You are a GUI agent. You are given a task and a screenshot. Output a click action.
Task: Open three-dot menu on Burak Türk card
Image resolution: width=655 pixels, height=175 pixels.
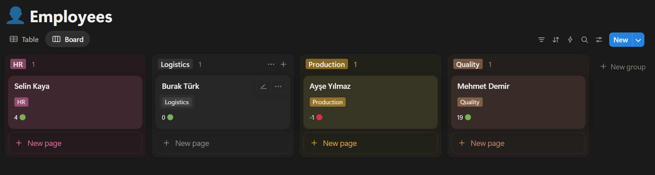[x=278, y=86]
